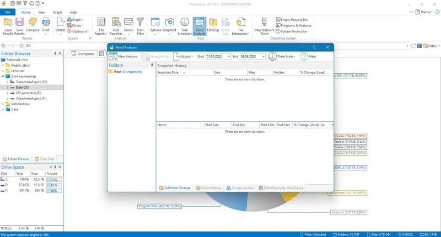
Task: Select the Subfolder Change tab
Action: (175, 188)
